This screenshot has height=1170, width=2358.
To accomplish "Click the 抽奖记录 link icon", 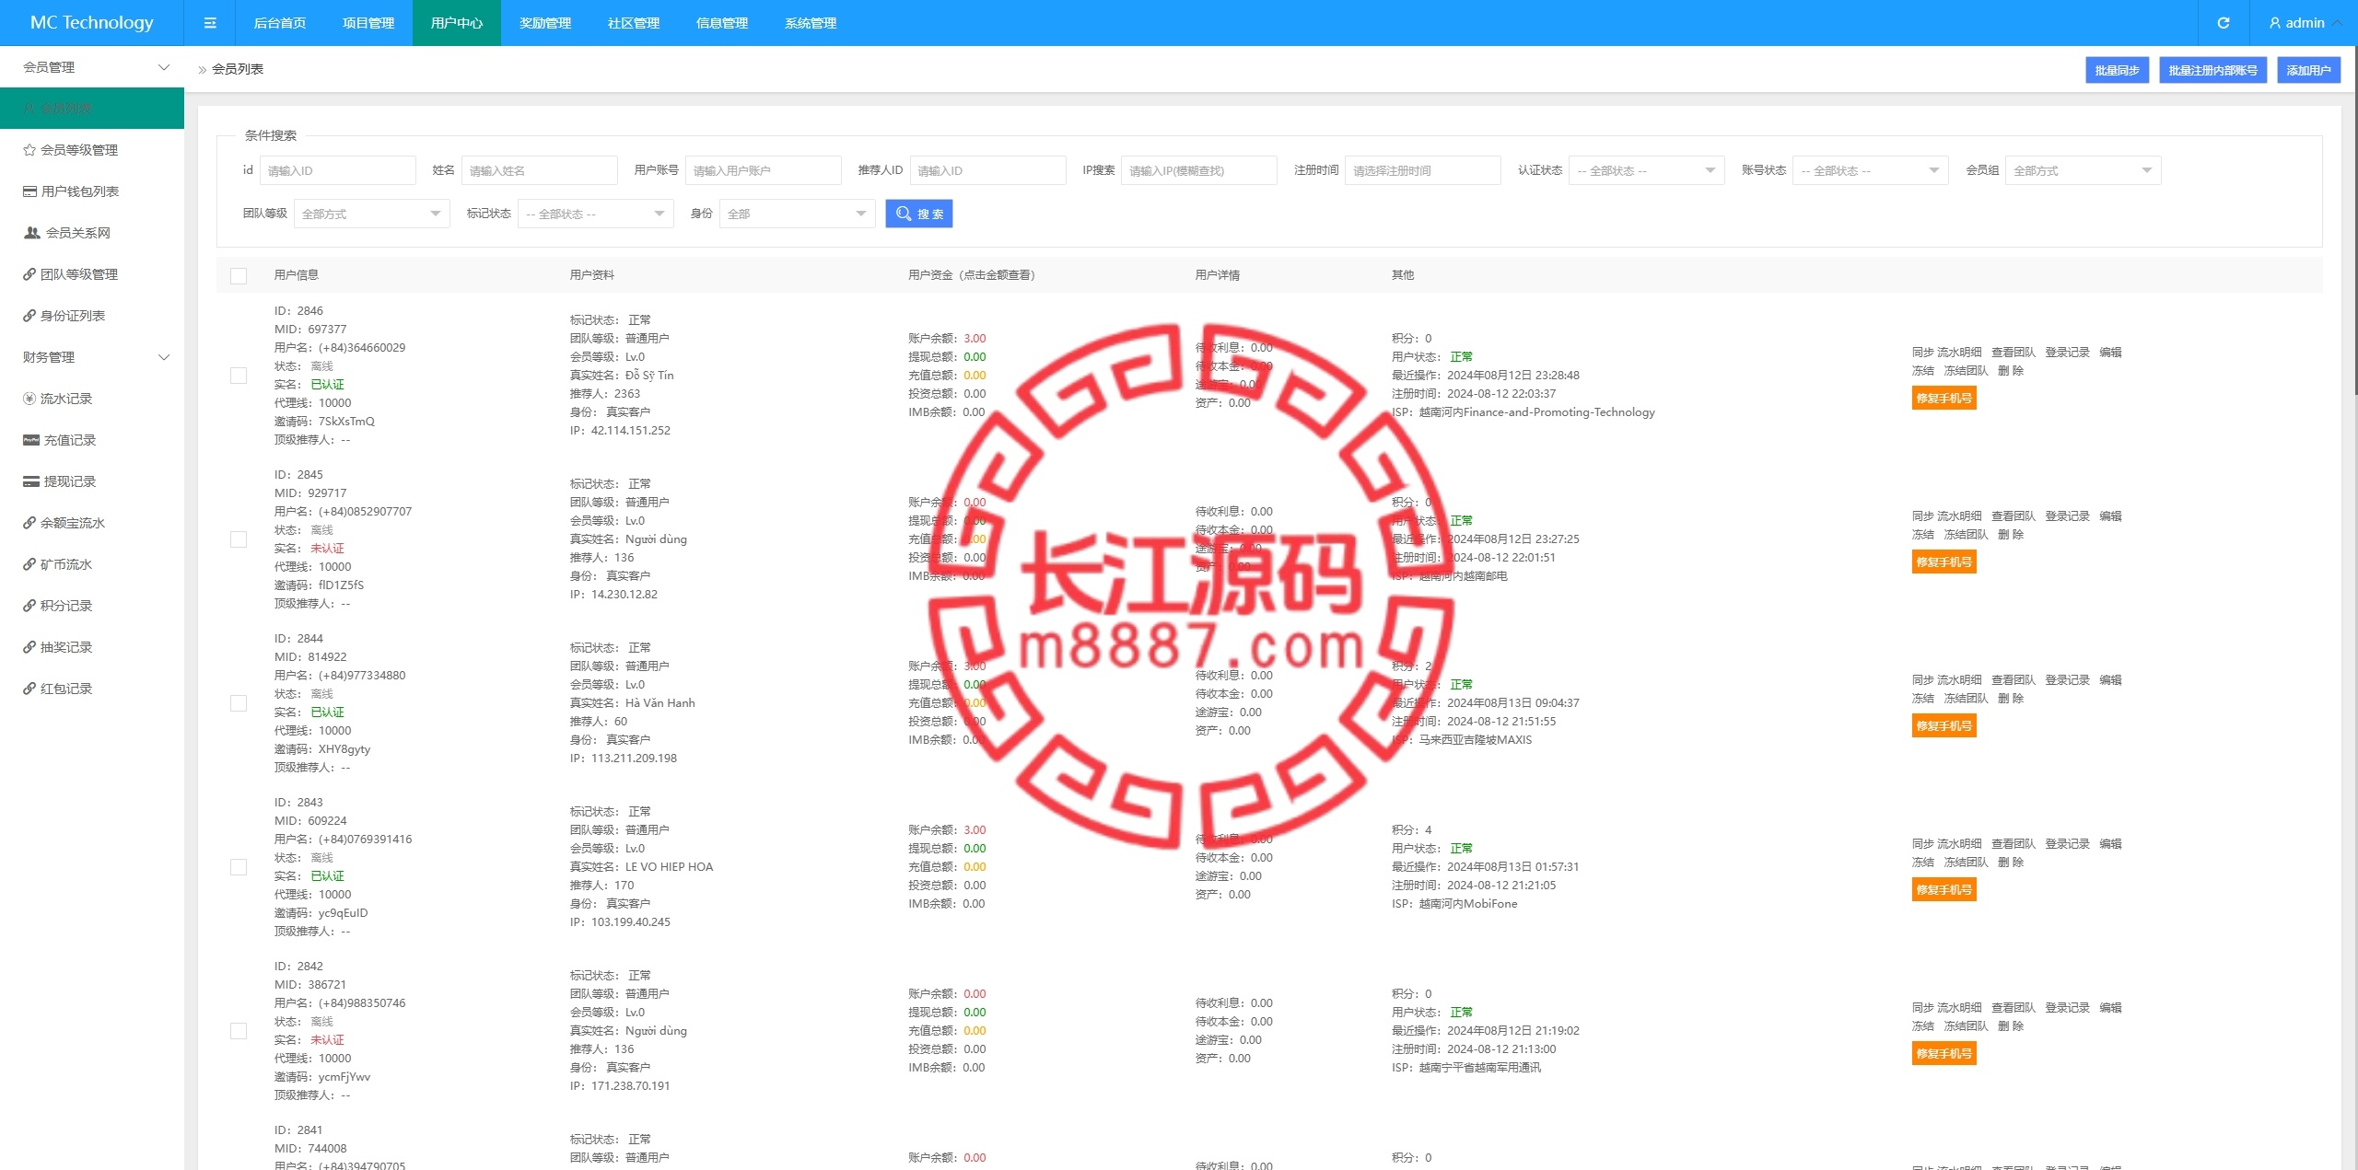I will (x=29, y=647).
